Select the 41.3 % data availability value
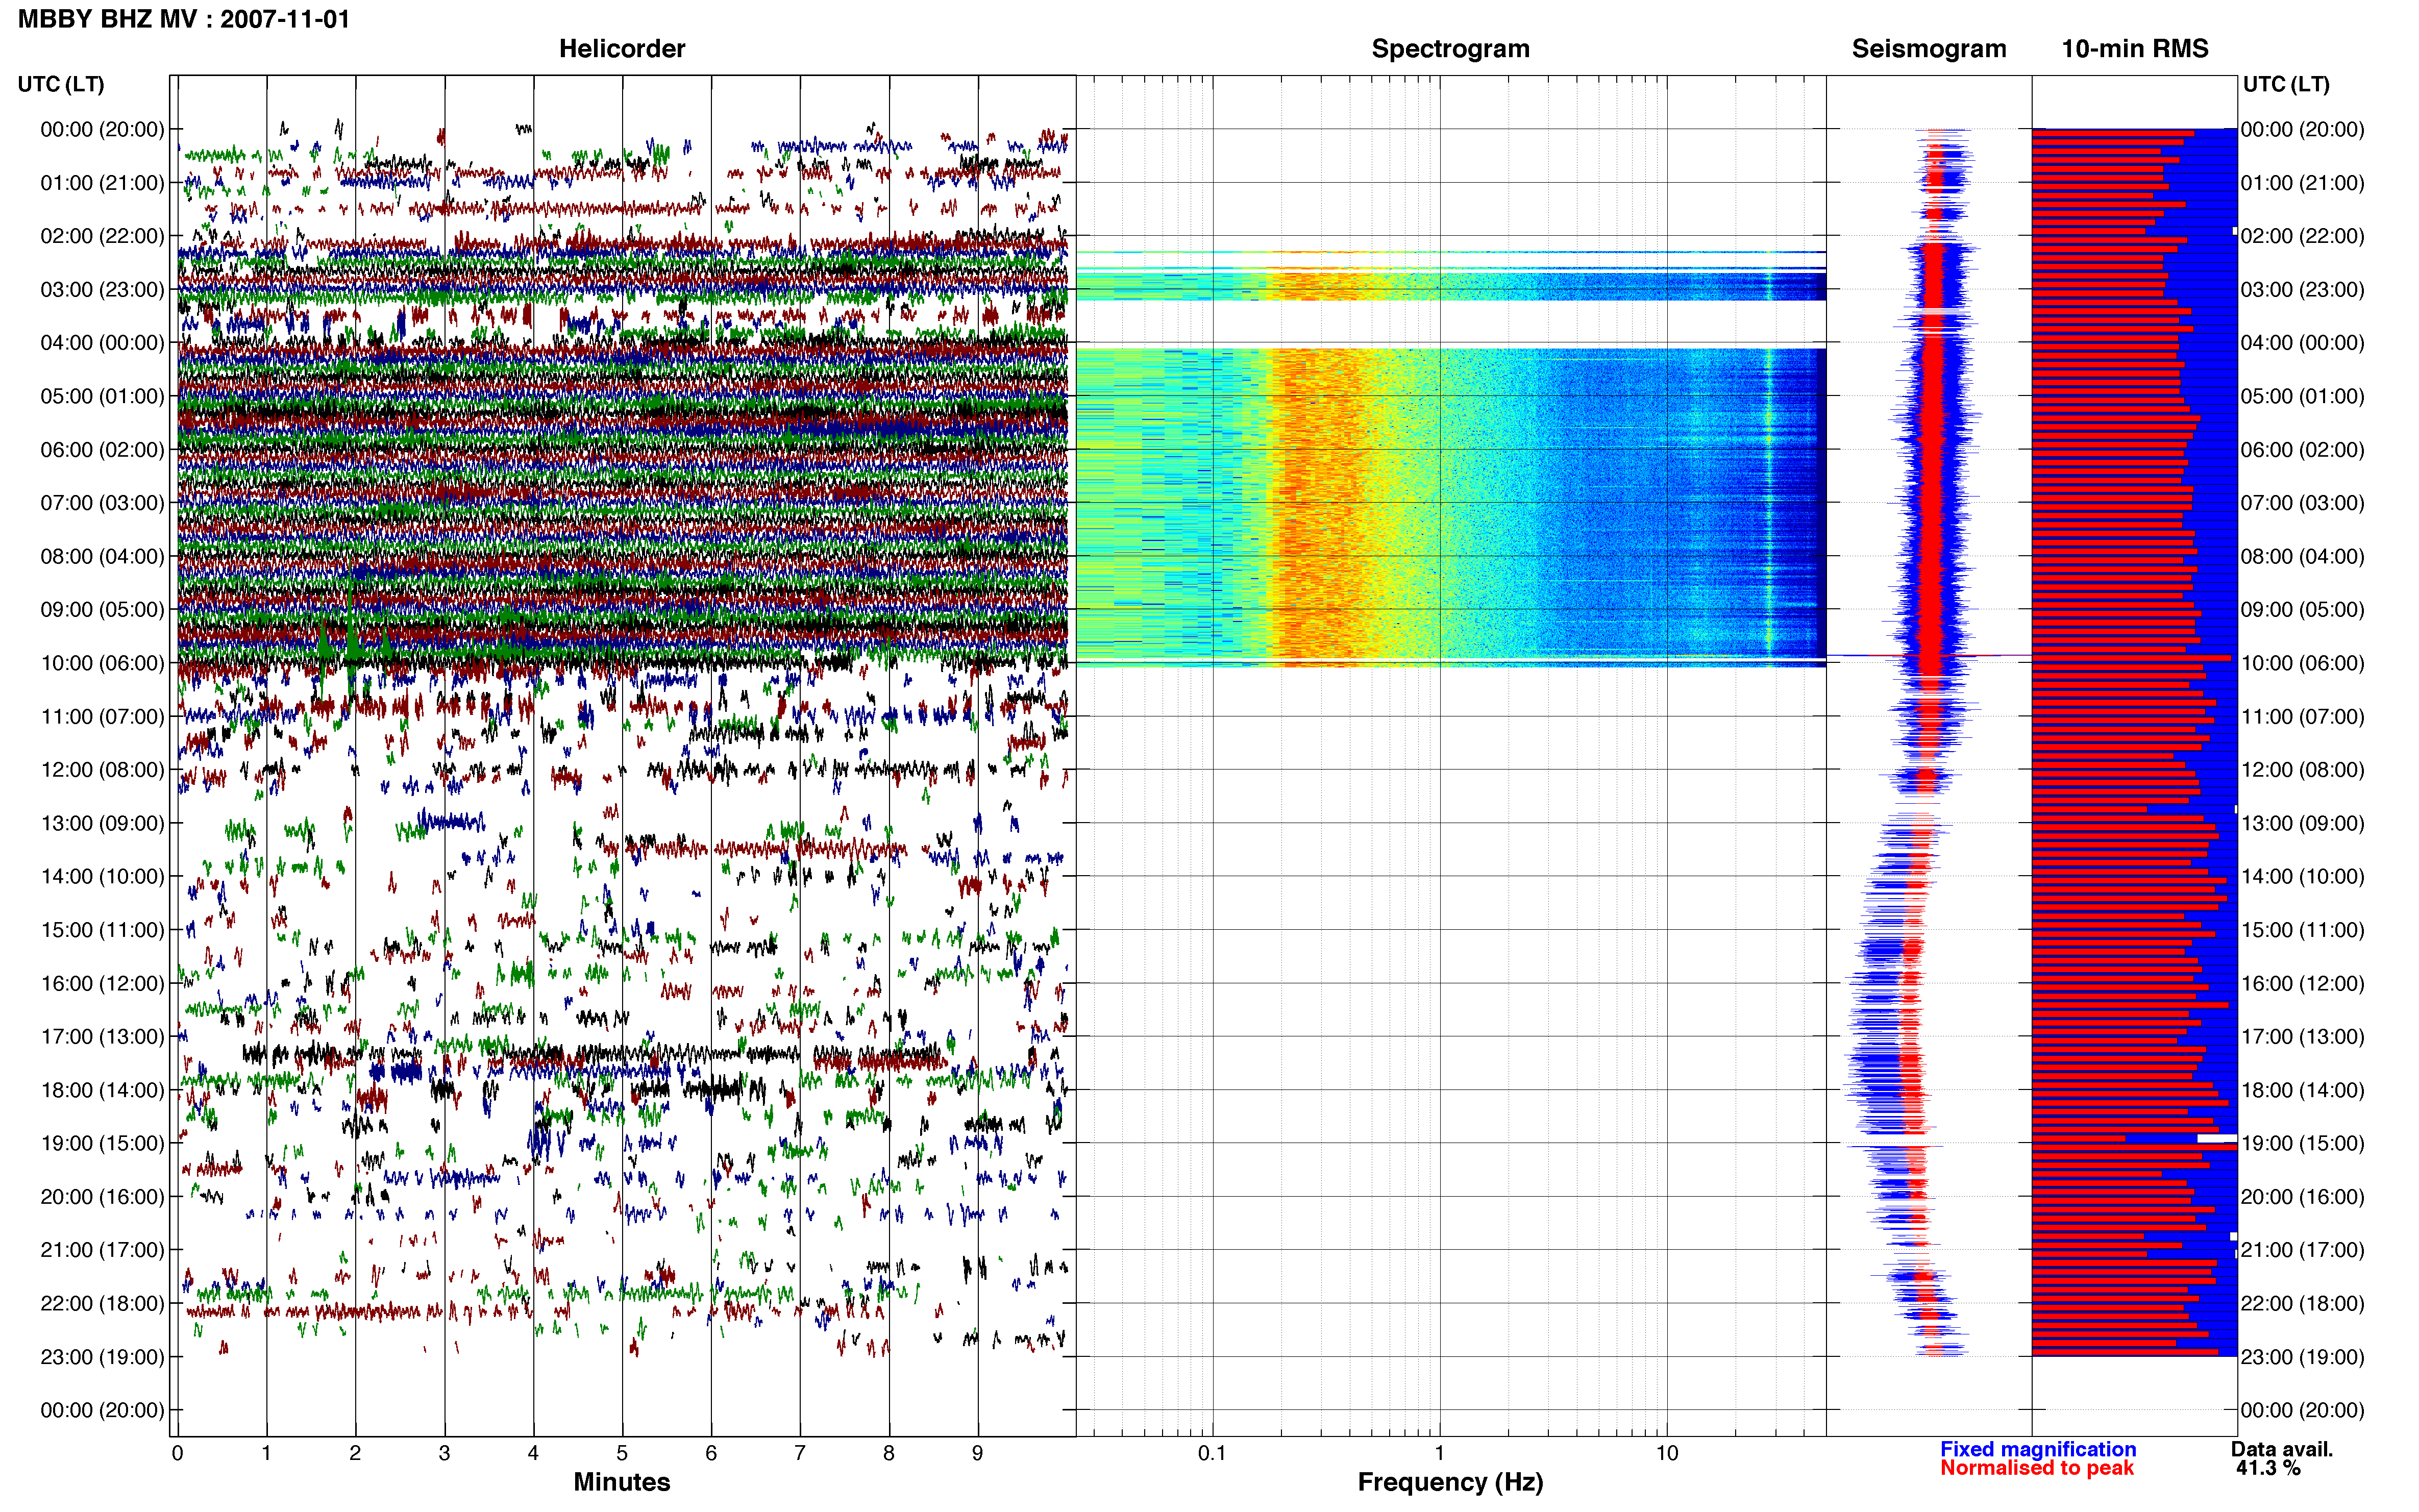The height and width of the screenshot is (1512, 2419). coord(2268,1468)
